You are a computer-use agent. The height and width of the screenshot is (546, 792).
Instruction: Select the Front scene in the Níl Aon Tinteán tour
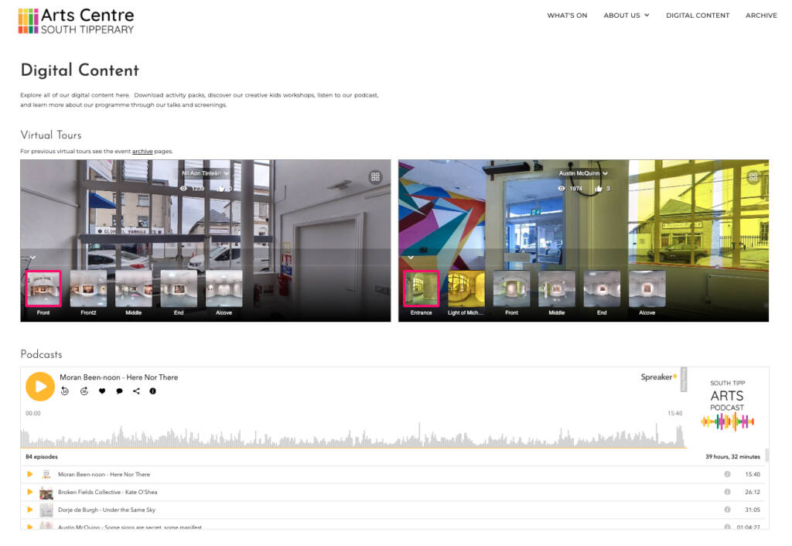point(43,288)
